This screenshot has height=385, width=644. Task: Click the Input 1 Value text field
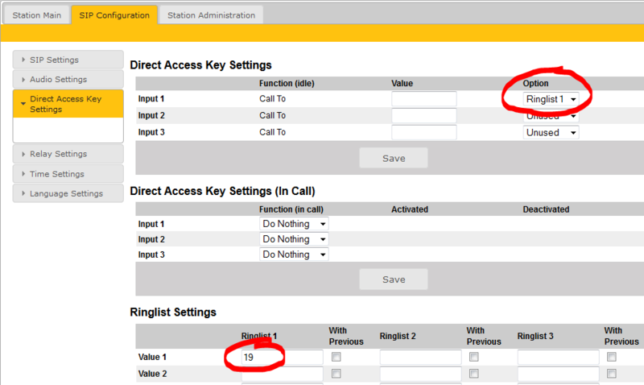[x=423, y=99]
